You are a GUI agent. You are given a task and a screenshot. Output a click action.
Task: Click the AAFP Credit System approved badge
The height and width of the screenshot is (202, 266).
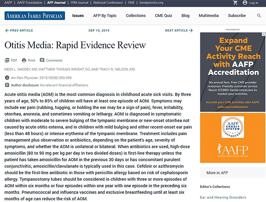tap(233, 127)
